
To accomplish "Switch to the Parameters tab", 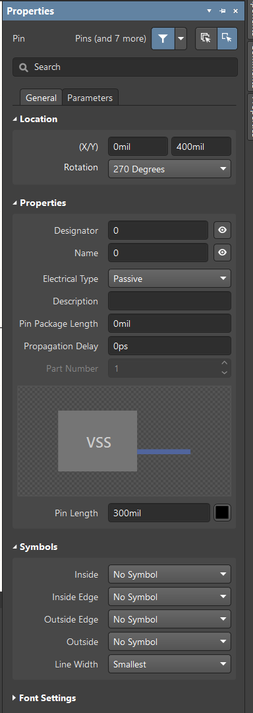I will pyautogui.click(x=90, y=97).
